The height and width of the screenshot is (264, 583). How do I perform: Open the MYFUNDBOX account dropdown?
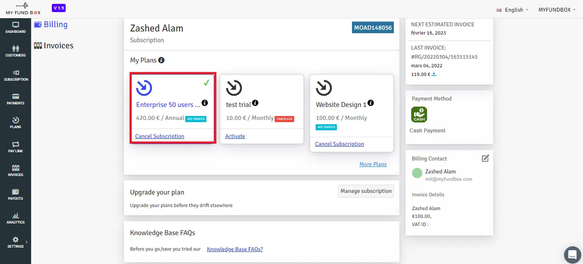pos(557,10)
